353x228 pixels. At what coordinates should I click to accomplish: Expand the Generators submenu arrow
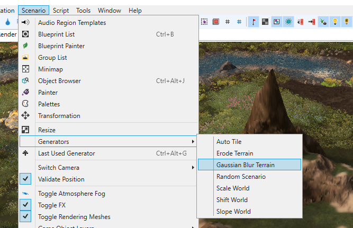click(x=193, y=142)
